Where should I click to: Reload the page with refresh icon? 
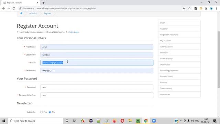[14, 8]
